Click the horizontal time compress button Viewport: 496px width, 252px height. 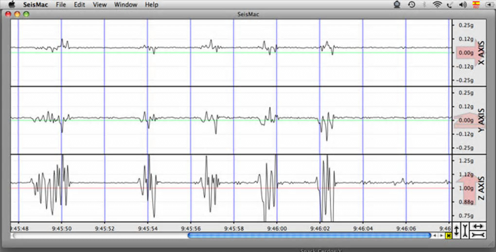coord(478,235)
